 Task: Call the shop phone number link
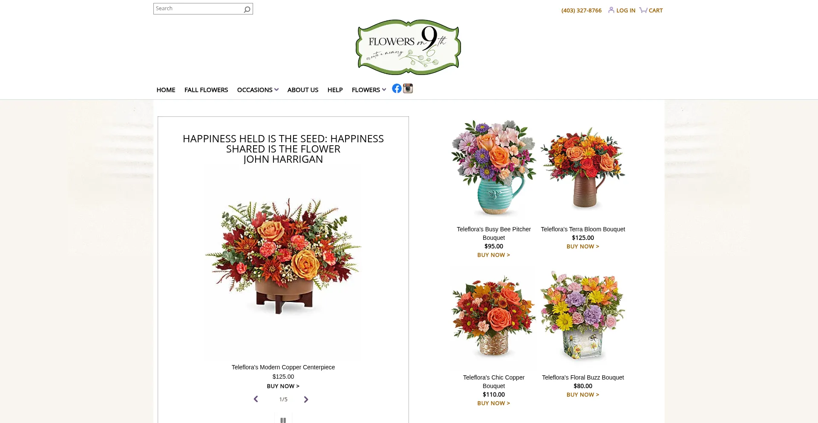pyautogui.click(x=581, y=10)
